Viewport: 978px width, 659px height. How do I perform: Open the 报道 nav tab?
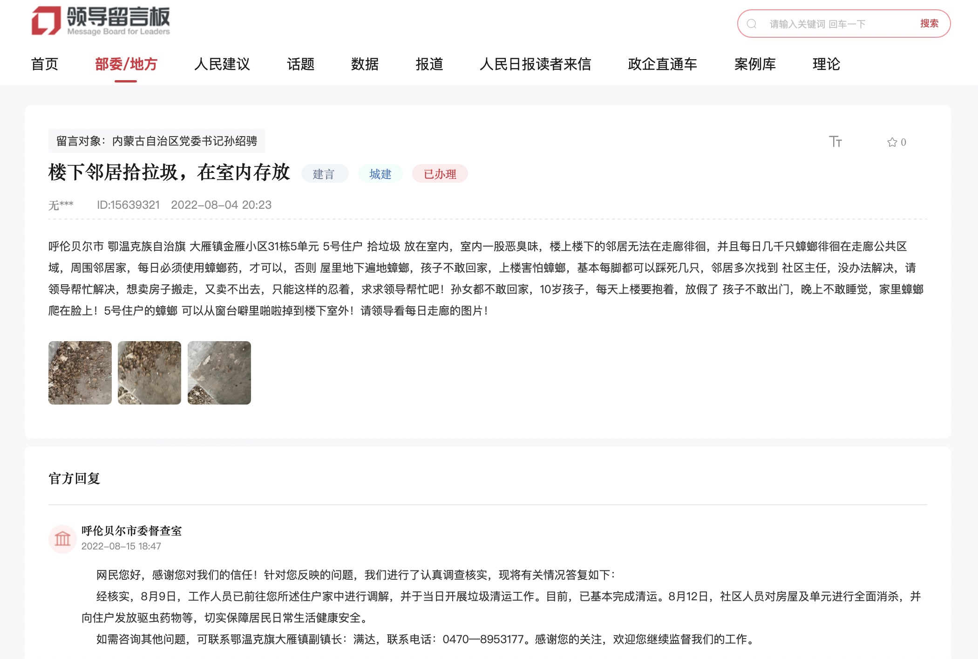429,64
